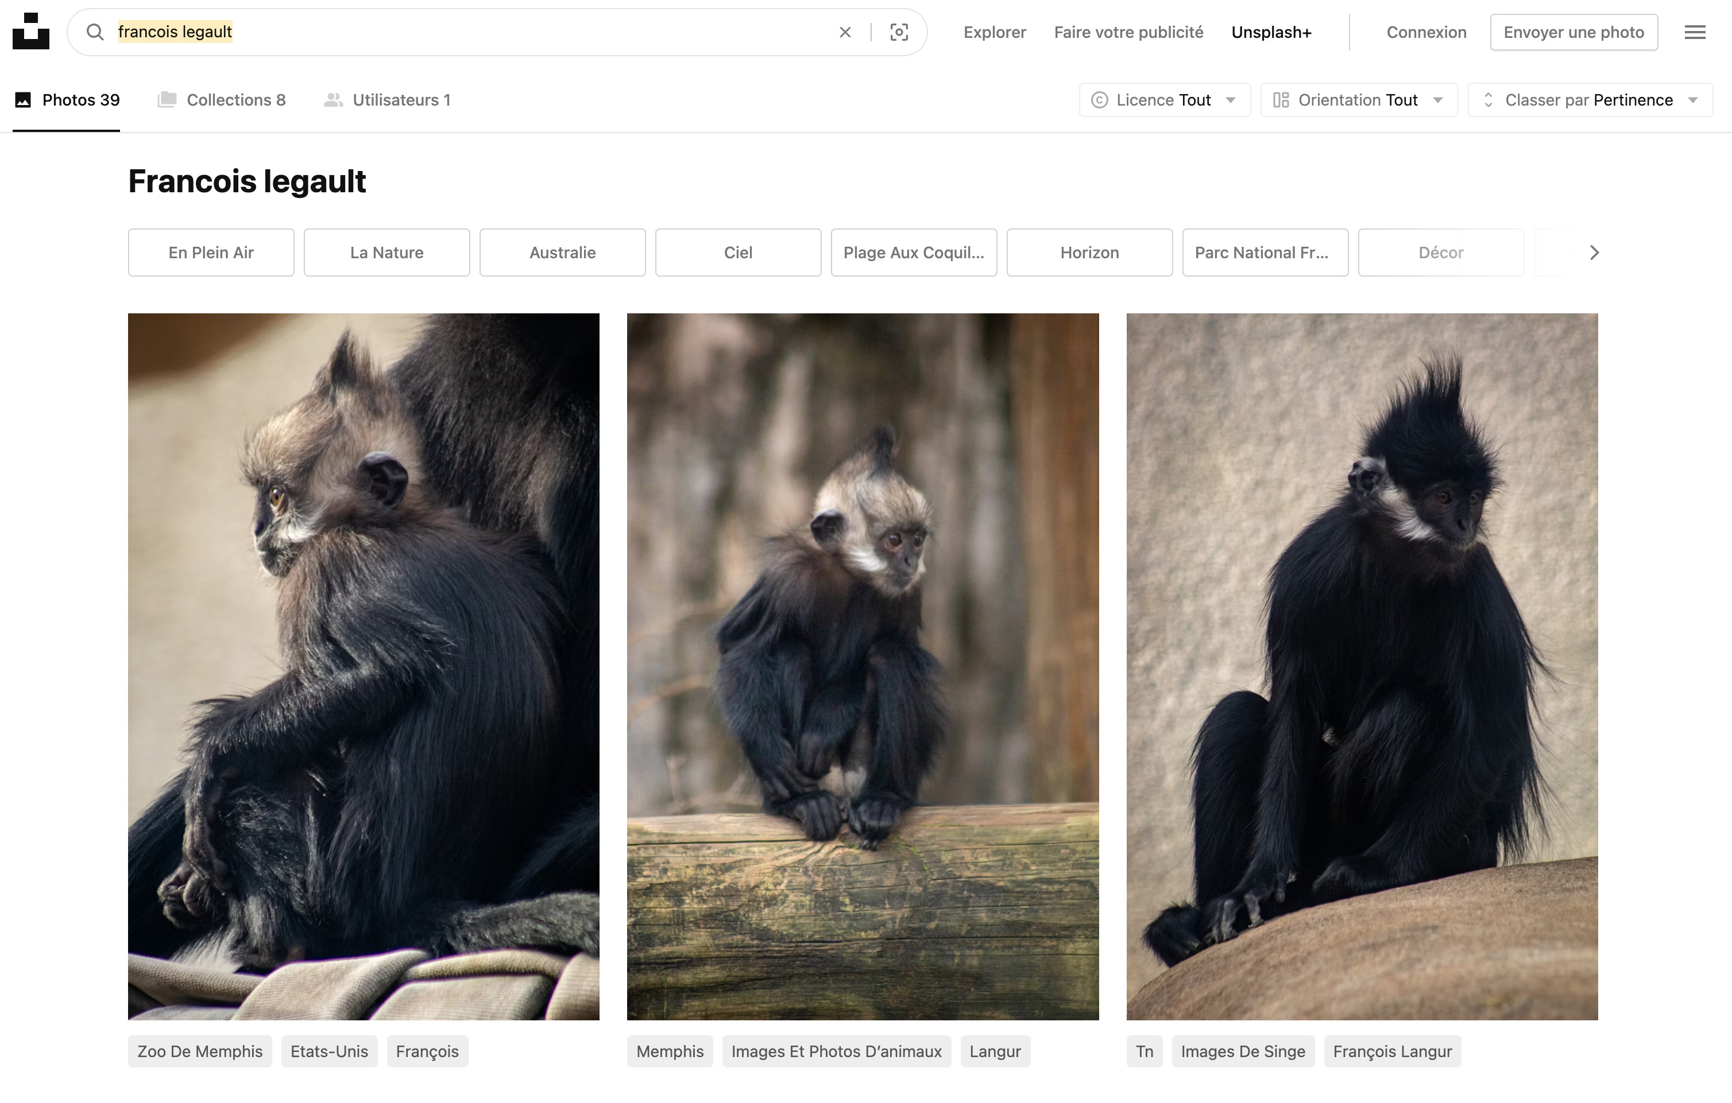The image size is (1732, 1103).
Task: Click Envoyer une photo button
Action: coord(1574,32)
